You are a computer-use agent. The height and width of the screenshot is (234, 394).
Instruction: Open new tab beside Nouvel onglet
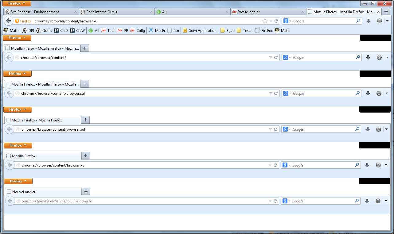coord(86,192)
